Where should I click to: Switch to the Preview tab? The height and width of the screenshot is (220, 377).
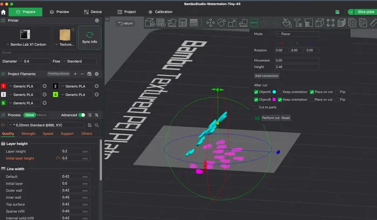(58, 11)
